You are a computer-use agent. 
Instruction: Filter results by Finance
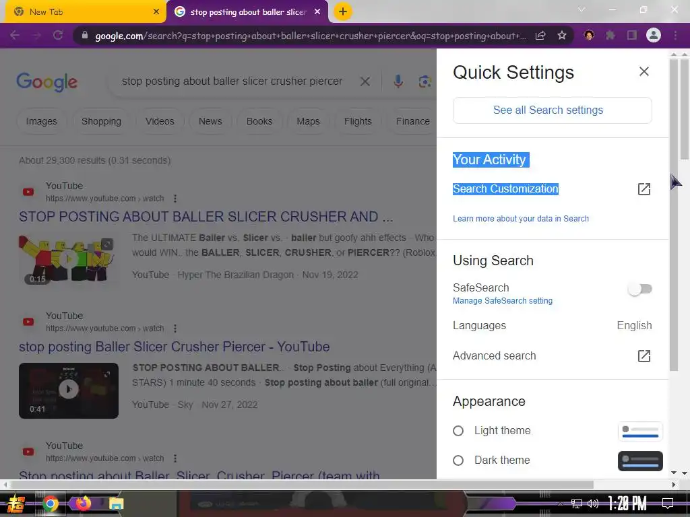[412, 121]
